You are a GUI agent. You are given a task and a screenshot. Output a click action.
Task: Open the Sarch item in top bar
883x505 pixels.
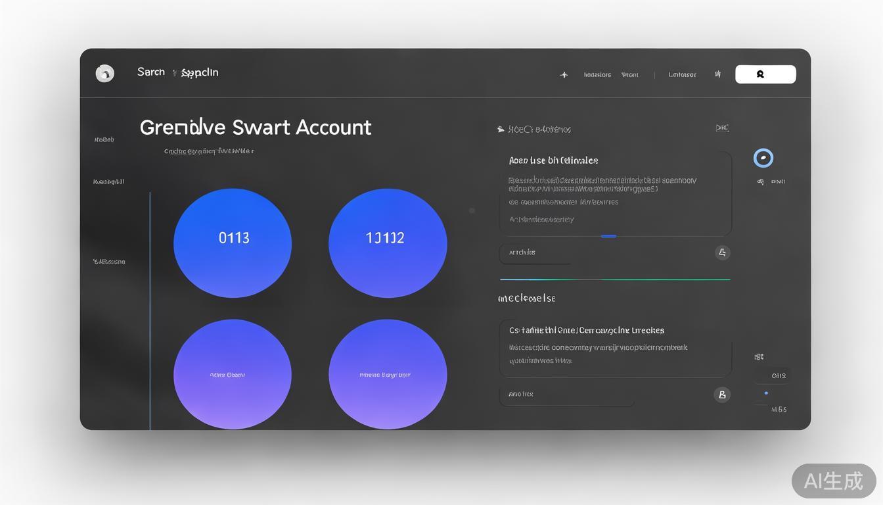tap(151, 72)
